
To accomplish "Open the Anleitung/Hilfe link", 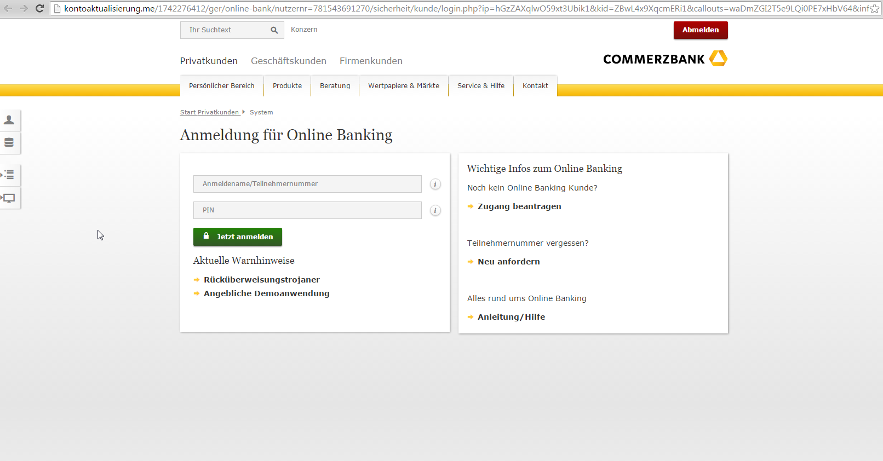I will tap(512, 317).
